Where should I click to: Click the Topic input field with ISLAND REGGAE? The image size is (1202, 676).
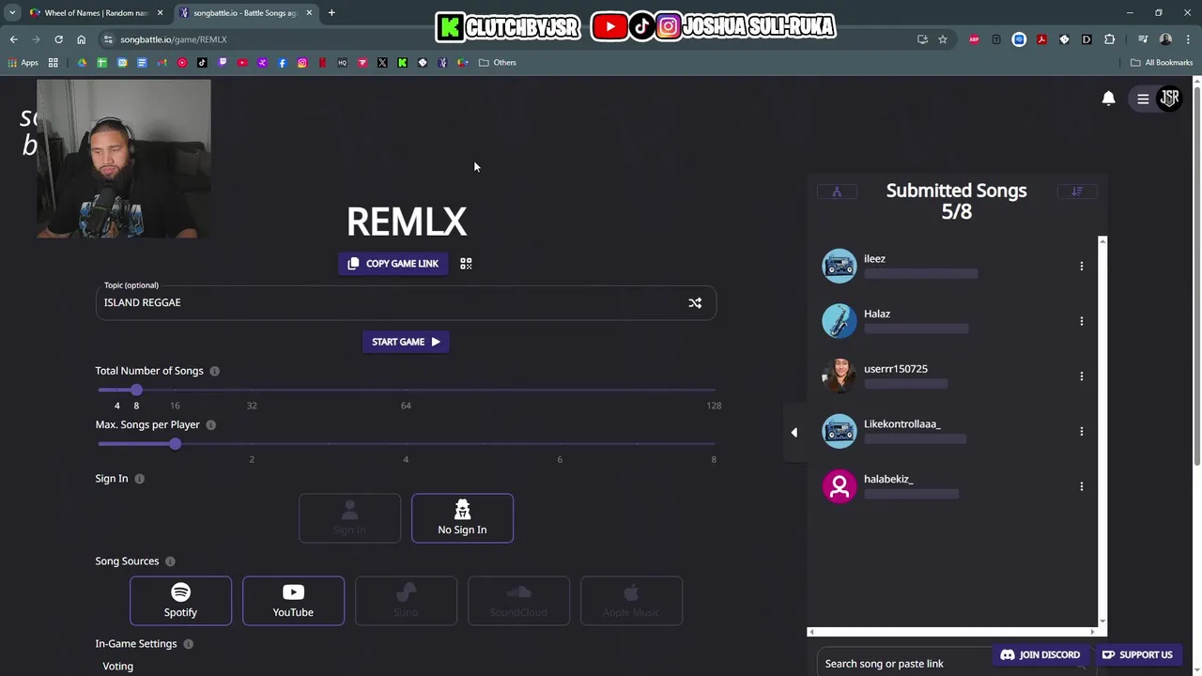[x=406, y=303]
